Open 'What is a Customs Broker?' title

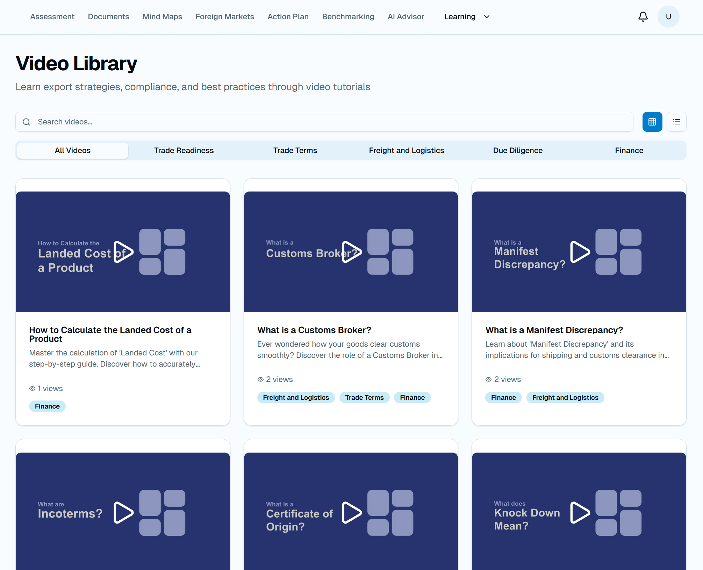coord(314,330)
